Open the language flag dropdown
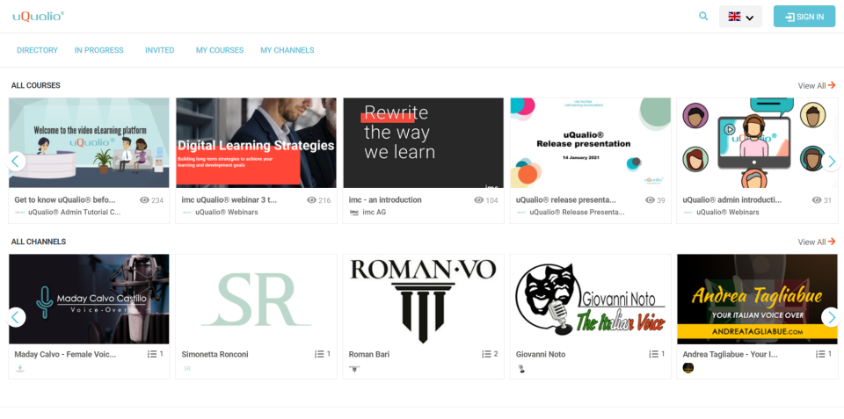Screen dimensions: 844x419 (740, 17)
